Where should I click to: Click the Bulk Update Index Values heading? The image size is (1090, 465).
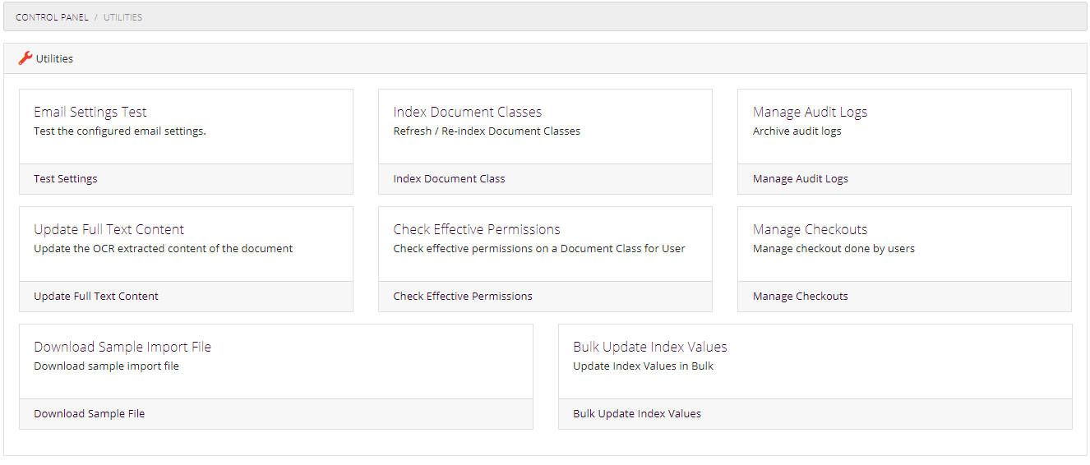pyautogui.click(x=650, y=348)
